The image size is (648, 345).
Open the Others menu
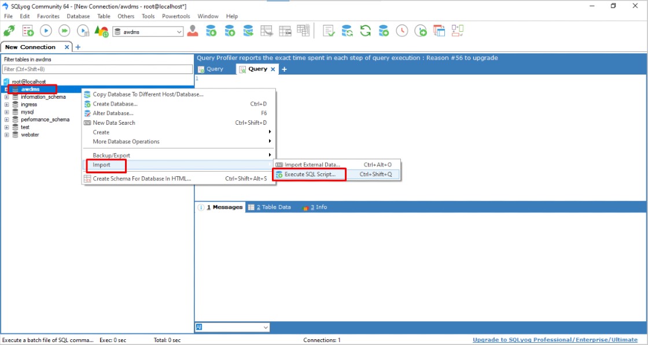126,16
